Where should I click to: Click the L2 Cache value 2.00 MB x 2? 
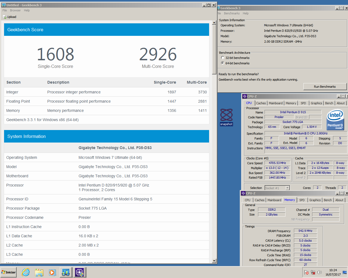pyautogui.click(x=89, y=245)
